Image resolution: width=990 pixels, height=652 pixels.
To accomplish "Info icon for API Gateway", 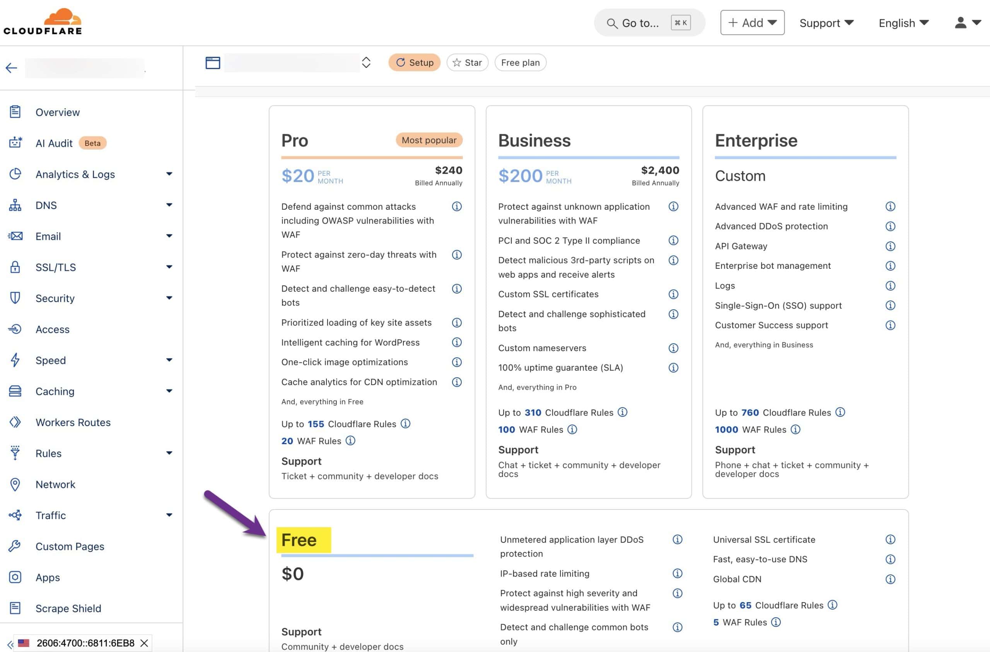I will click(890, 246).
